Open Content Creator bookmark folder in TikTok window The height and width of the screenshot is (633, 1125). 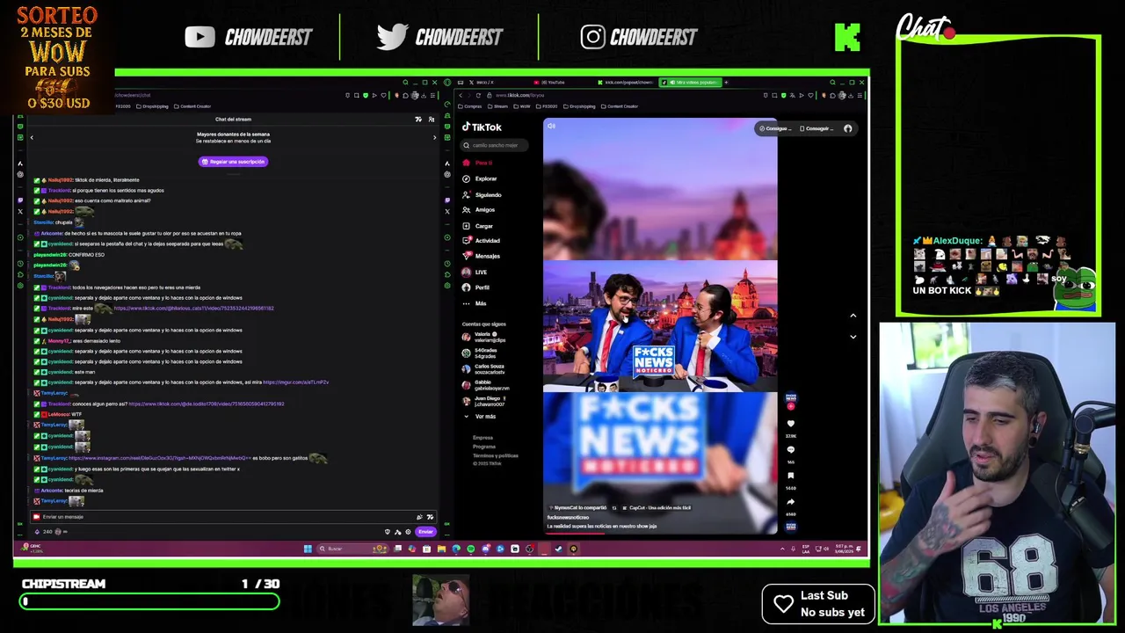(619, 106)
